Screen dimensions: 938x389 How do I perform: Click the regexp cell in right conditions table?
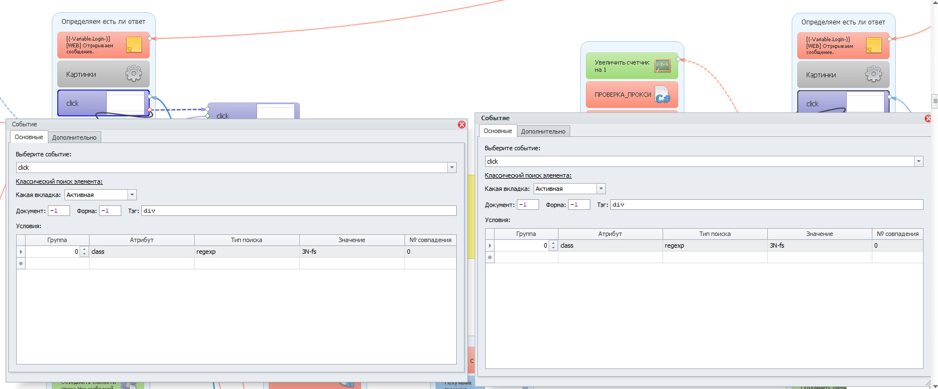pyautogui.click(x=715, y=246)
